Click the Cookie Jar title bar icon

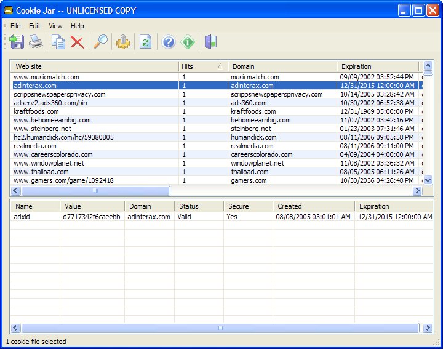coord(9,10)
